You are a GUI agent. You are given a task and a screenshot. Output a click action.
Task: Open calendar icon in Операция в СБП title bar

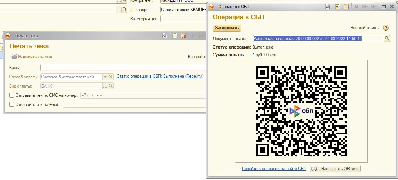pos(346,7)
